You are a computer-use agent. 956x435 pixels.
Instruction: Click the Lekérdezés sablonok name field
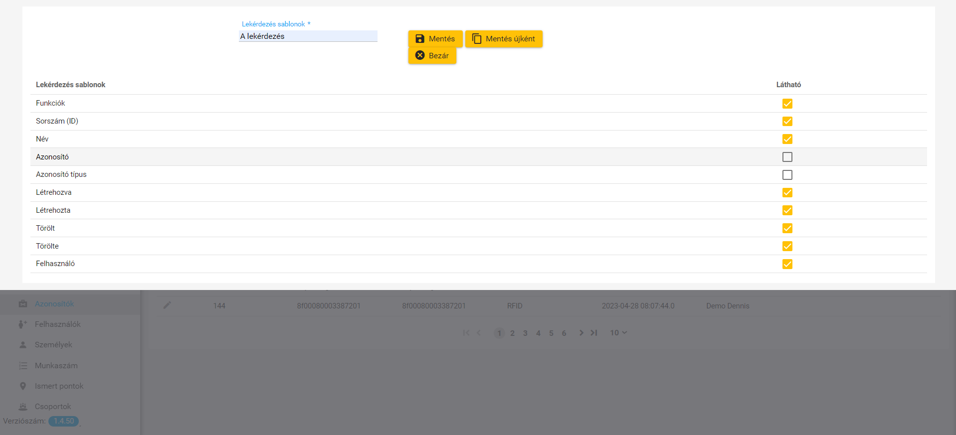click(308, 36)
